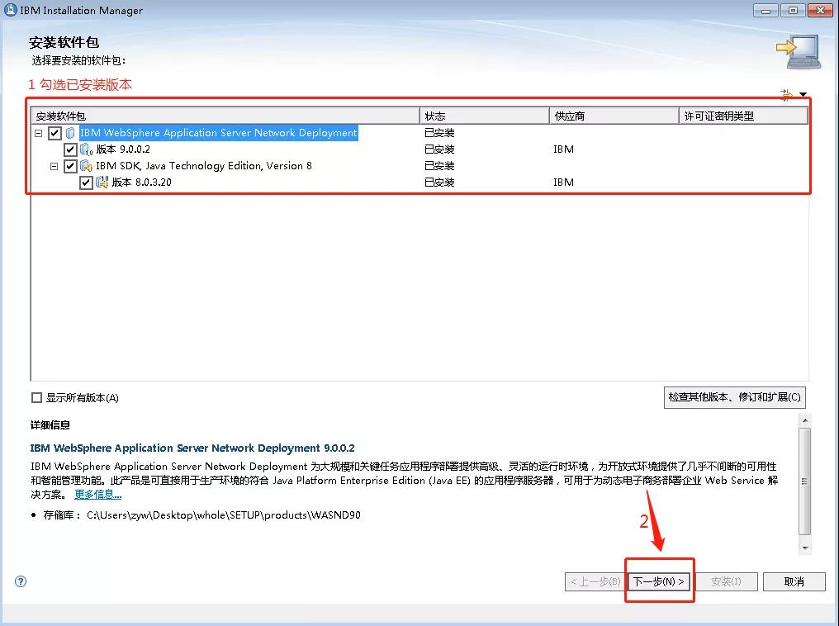Click the version 8.0.3.20 package icon
The width and height of the screenshot is (839, 626).
point(102,183)
